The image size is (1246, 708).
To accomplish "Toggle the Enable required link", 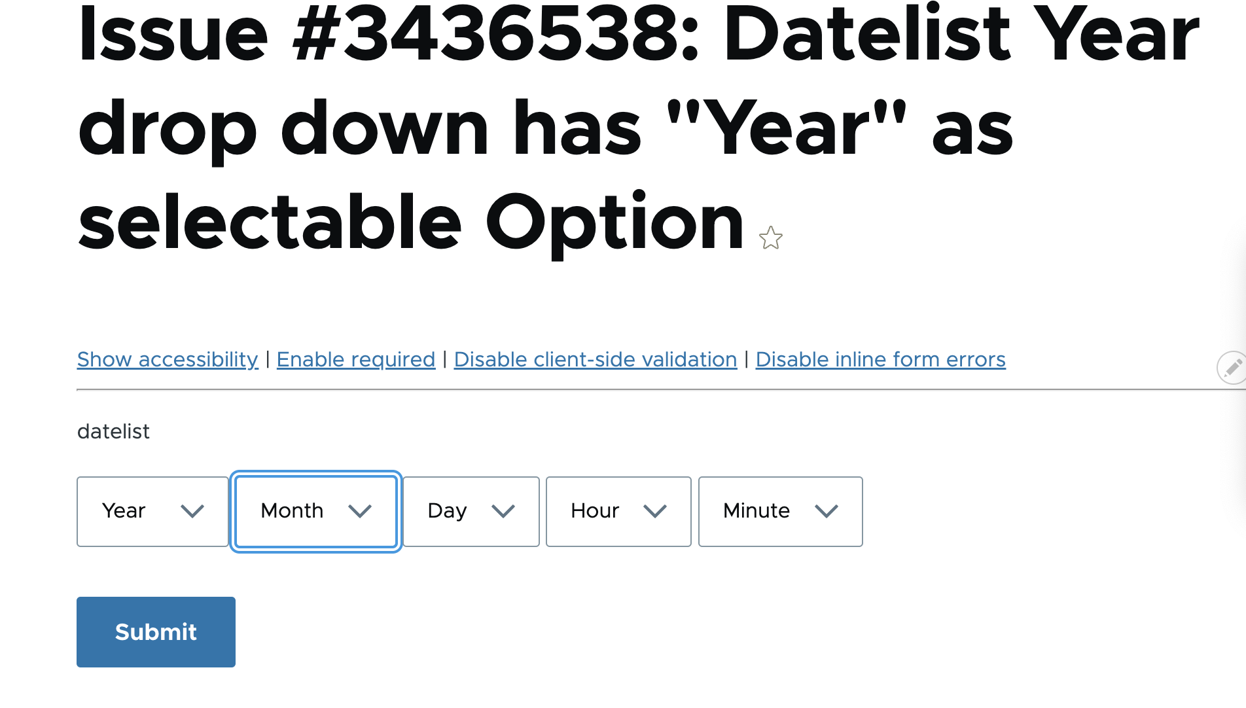I will point(356,359).
